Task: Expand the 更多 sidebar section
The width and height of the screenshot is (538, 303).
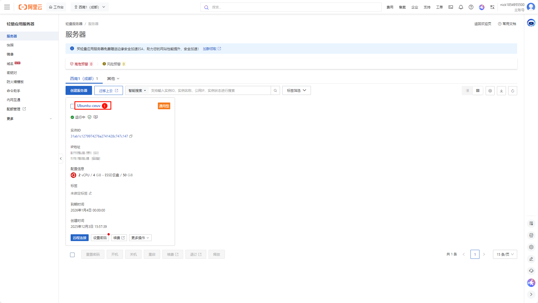Action: [x=29, y=119]
